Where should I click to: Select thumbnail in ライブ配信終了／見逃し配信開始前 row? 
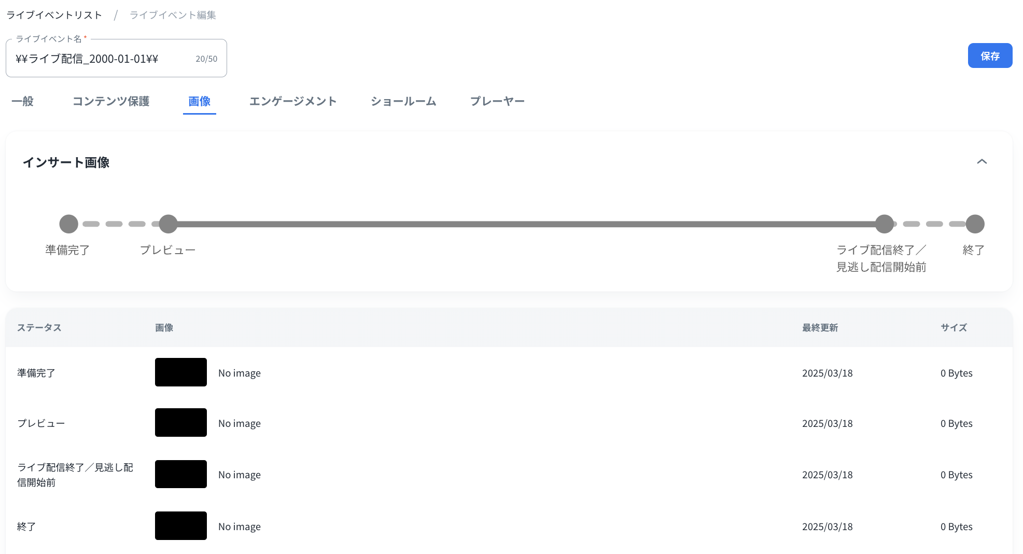point(180,474)
